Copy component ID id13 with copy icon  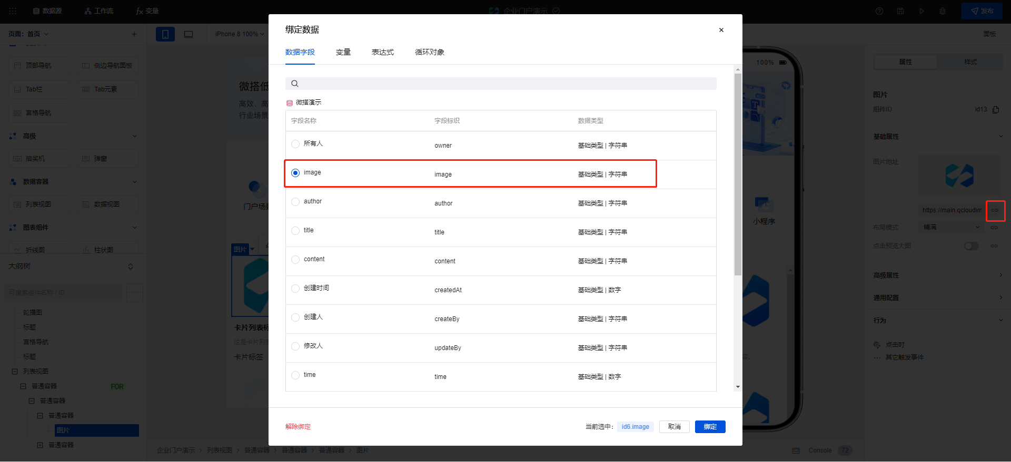pyautogui.click(x=996, y=110)
